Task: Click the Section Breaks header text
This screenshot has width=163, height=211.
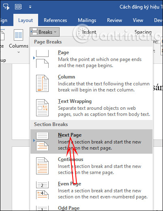Action: pyautogui.click(x=51, y=124)
